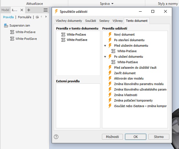Open the Formuláře tab in iLogic browser

click(25, 17)
